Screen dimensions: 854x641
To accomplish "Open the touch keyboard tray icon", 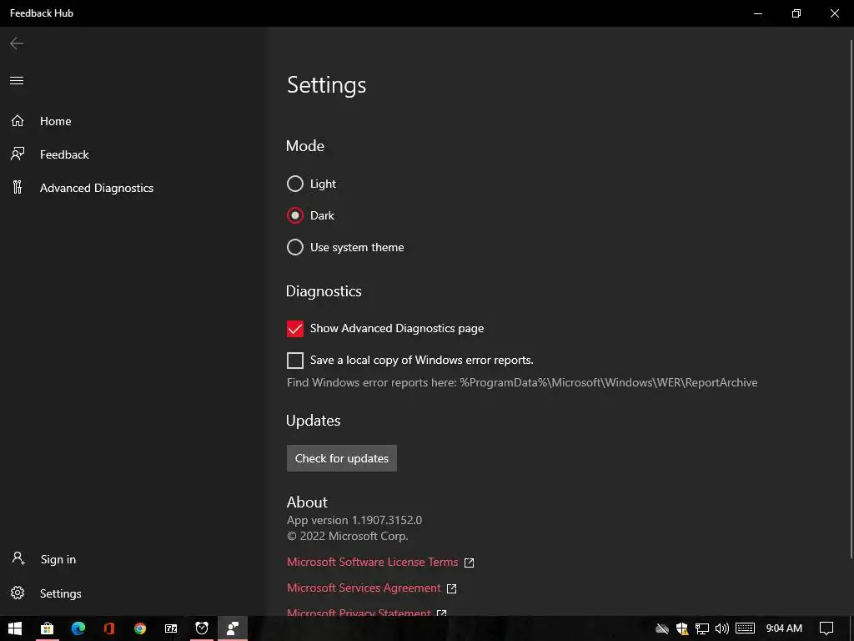I will click(x=745, y=628).
